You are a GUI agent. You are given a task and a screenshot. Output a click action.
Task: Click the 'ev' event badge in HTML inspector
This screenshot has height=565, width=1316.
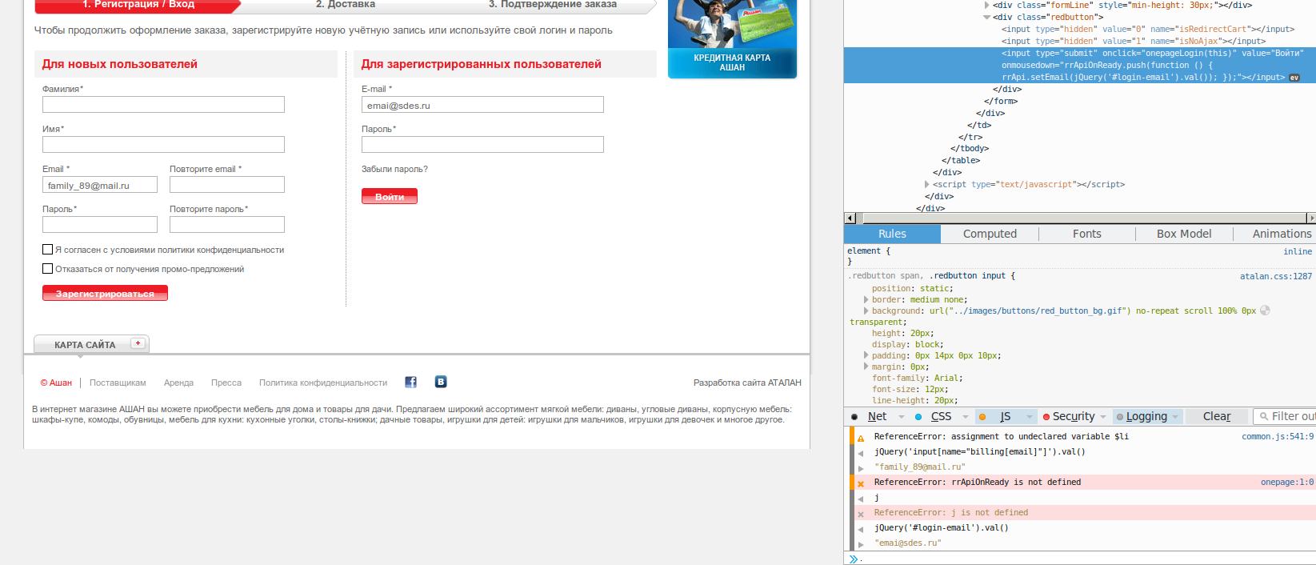pyautogui.click(x=1294, y=78)
